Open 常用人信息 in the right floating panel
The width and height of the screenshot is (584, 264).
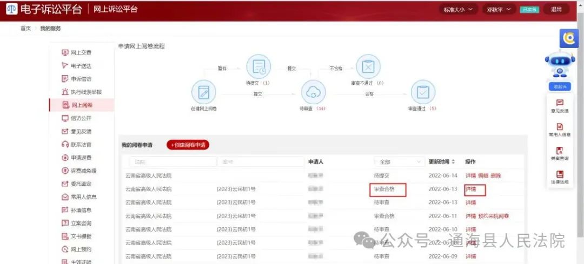pyautogui.click(x=560, y=130)
